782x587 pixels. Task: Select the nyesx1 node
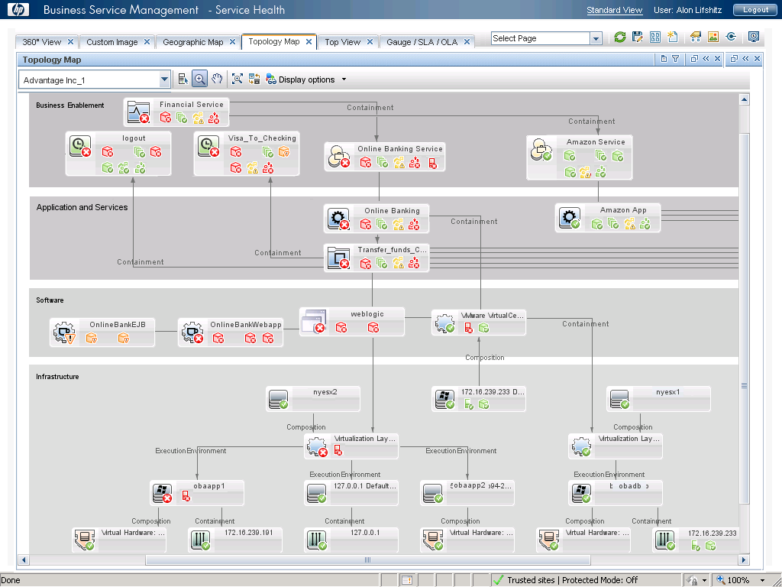(658, 399)
